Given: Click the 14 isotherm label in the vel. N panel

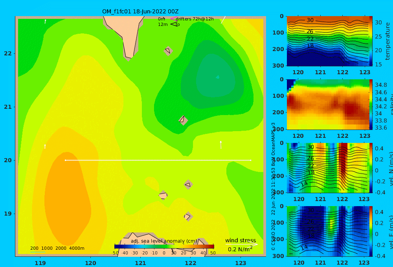Looking at the screenshot, I should pyautogui.click(x=304, y=184).
